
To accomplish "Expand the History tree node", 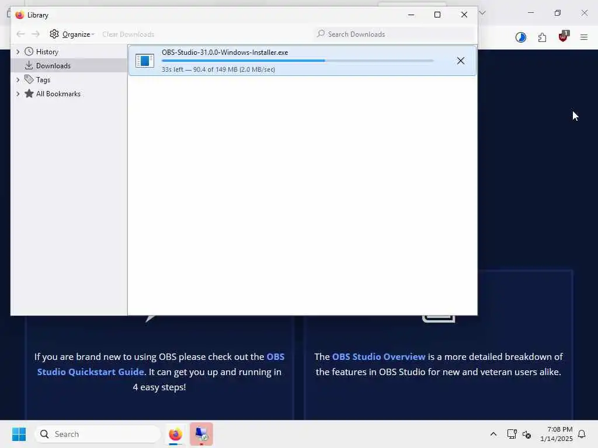I will pos(18,52).
